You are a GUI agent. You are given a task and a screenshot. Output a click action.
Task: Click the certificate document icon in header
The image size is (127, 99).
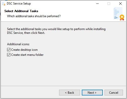(x=119, y=14)
